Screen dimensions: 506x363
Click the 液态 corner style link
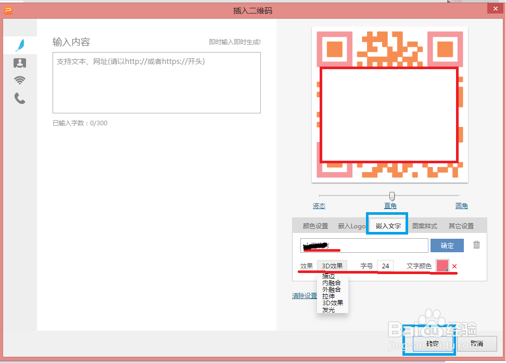coord(319,205)
